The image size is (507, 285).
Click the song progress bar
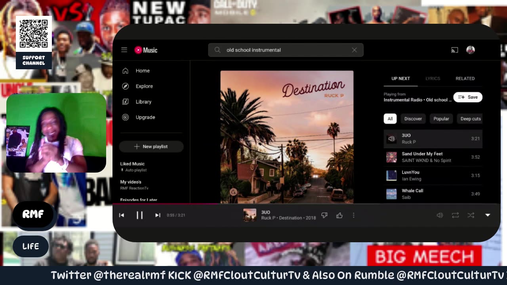[307, 204]
